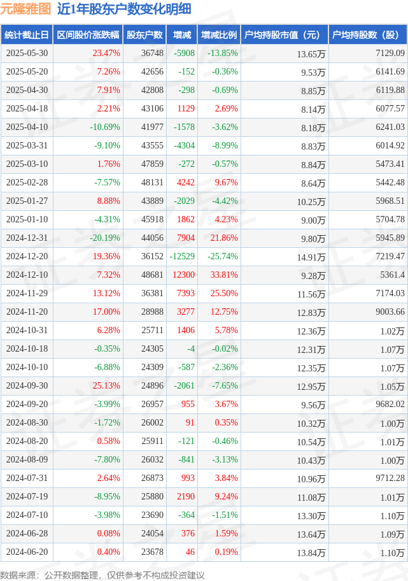Select the date cell 2025-04-10
This screenshot has height=581, width=408.
click(27, 127)
